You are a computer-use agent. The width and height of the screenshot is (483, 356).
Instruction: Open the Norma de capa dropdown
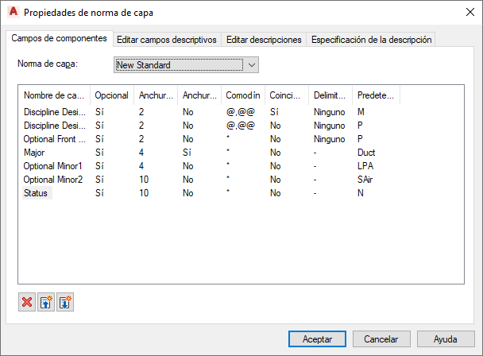tap(251, 65)
